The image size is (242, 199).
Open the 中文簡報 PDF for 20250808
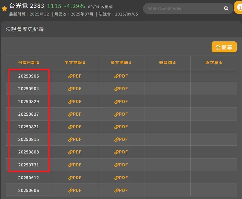pos(75,152)
